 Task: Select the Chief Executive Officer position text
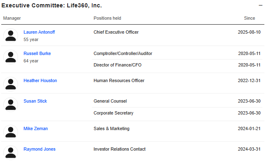116,32
